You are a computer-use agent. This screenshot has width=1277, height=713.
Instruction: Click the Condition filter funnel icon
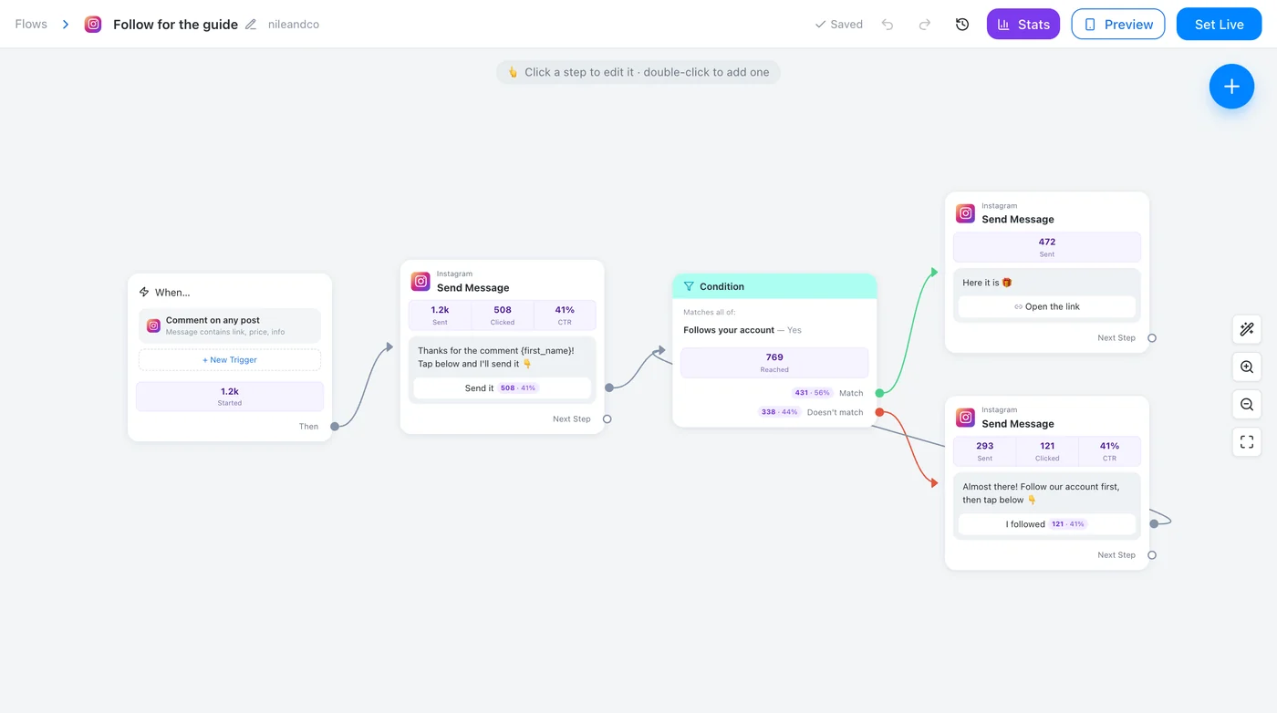coord(689,286)
